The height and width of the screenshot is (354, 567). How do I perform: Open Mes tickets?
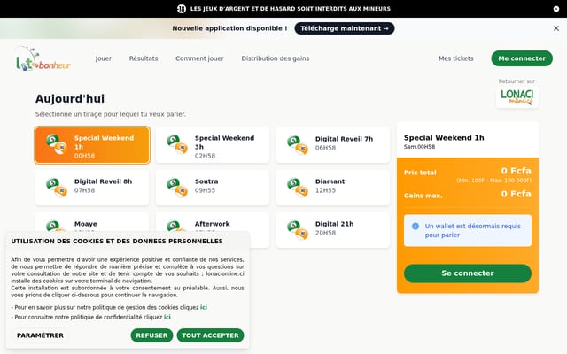point(456,58)
